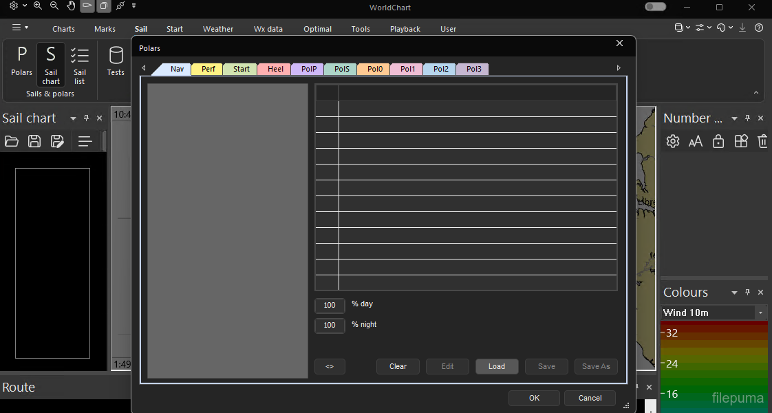The width and height of the screenshot is (772, 413).
Task: Open sail chart file folder icon
Action: 11,142
